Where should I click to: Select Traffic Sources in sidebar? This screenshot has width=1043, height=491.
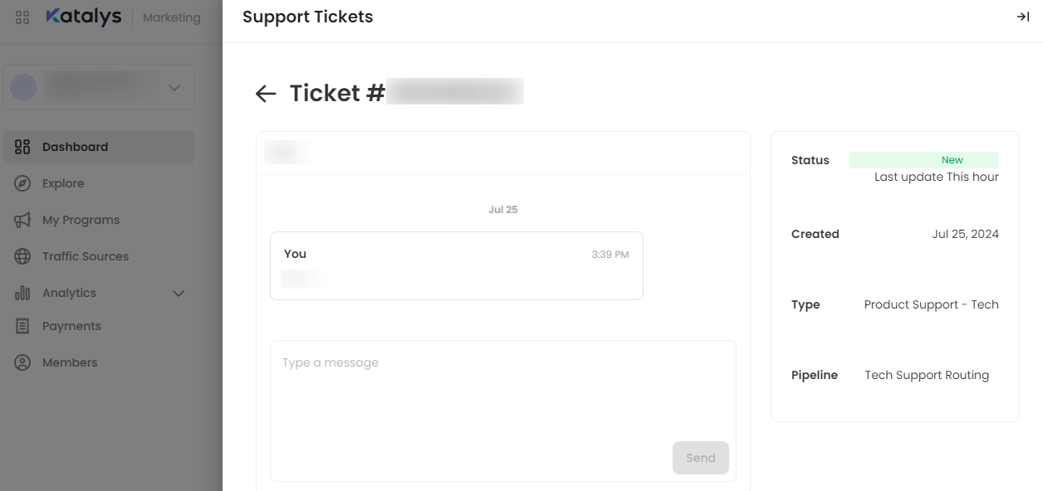(86, 256)
